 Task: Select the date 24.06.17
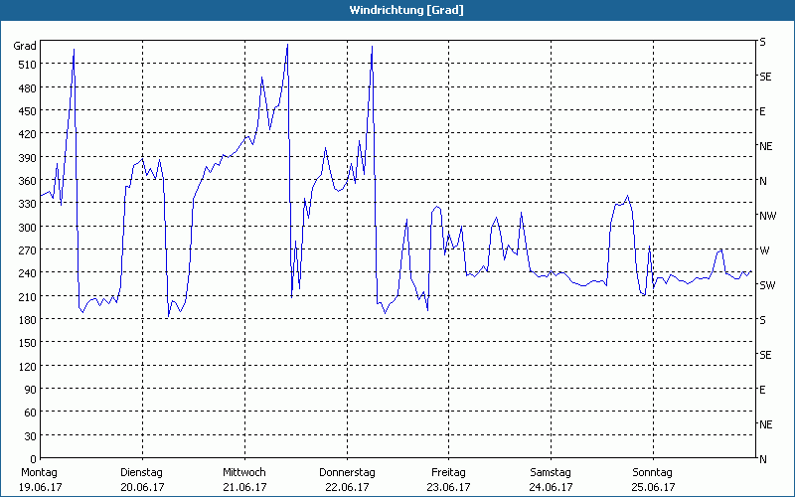[551, 487]
